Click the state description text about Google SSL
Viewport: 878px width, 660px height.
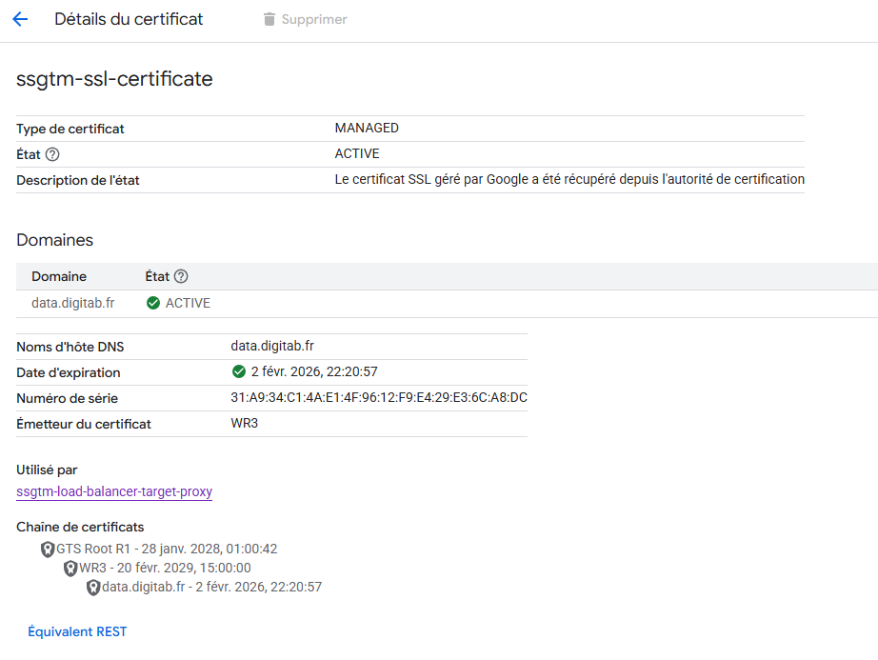click(x=569, y=180)
